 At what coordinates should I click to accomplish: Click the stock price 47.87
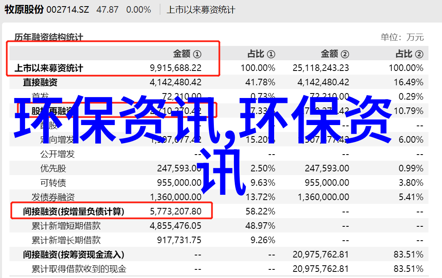click(108, 10)
